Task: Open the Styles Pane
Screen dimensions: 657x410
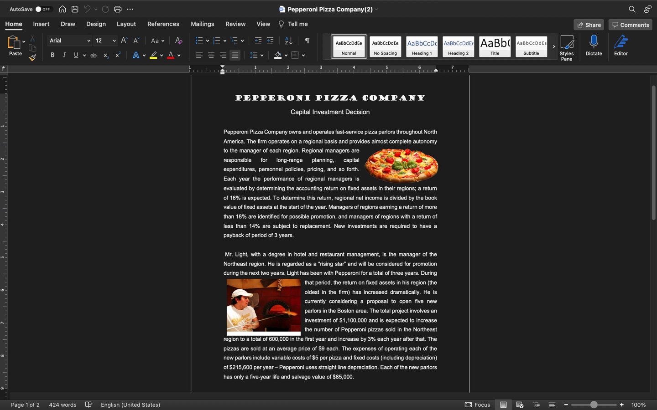Action: click(x=567, y=47)
